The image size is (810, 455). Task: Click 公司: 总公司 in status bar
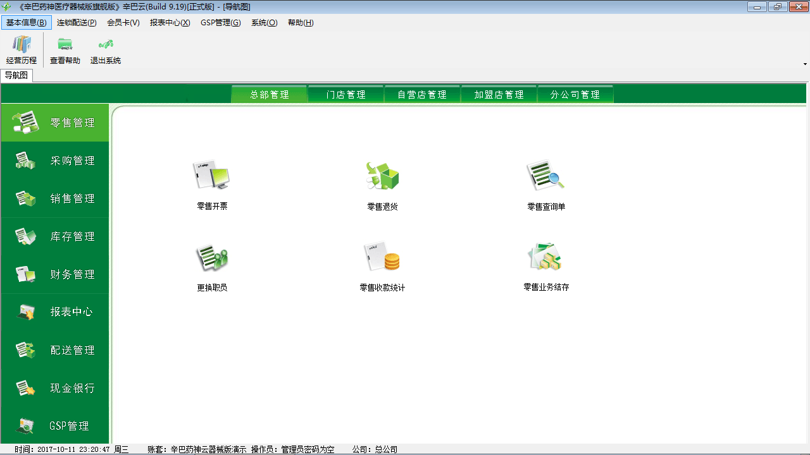click(375, 449)
